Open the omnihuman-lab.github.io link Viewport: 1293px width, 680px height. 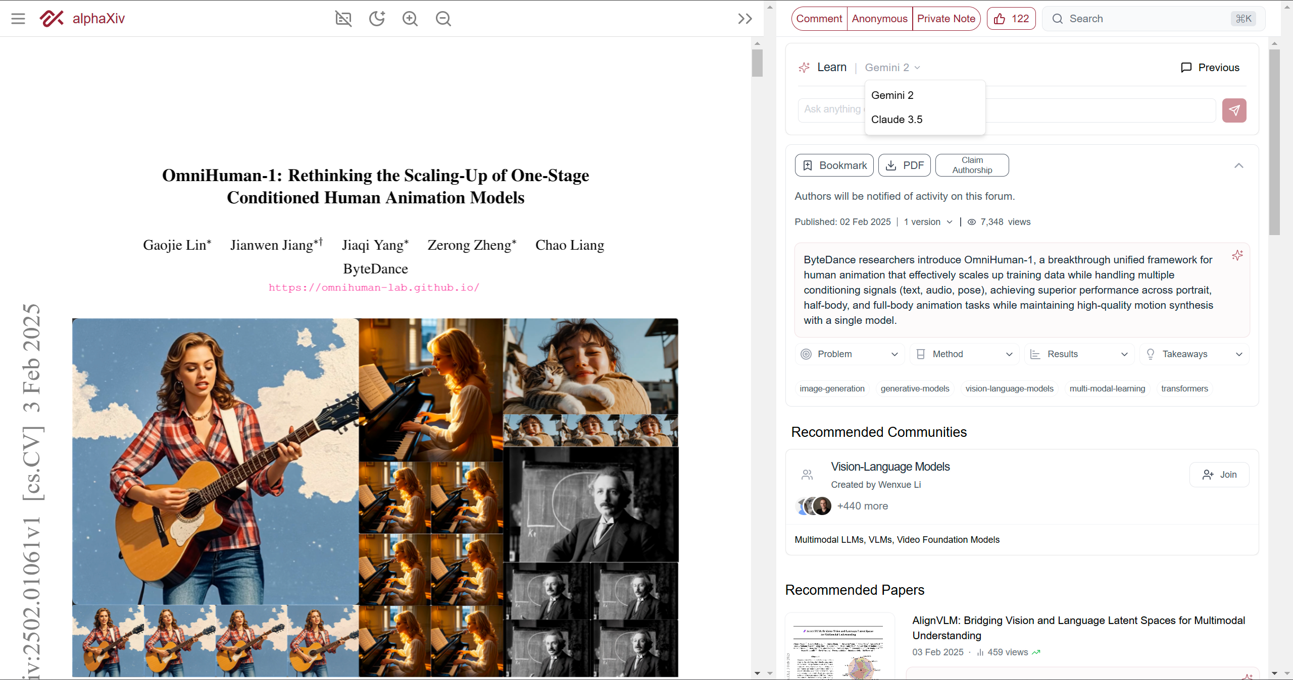click(374, 288)
